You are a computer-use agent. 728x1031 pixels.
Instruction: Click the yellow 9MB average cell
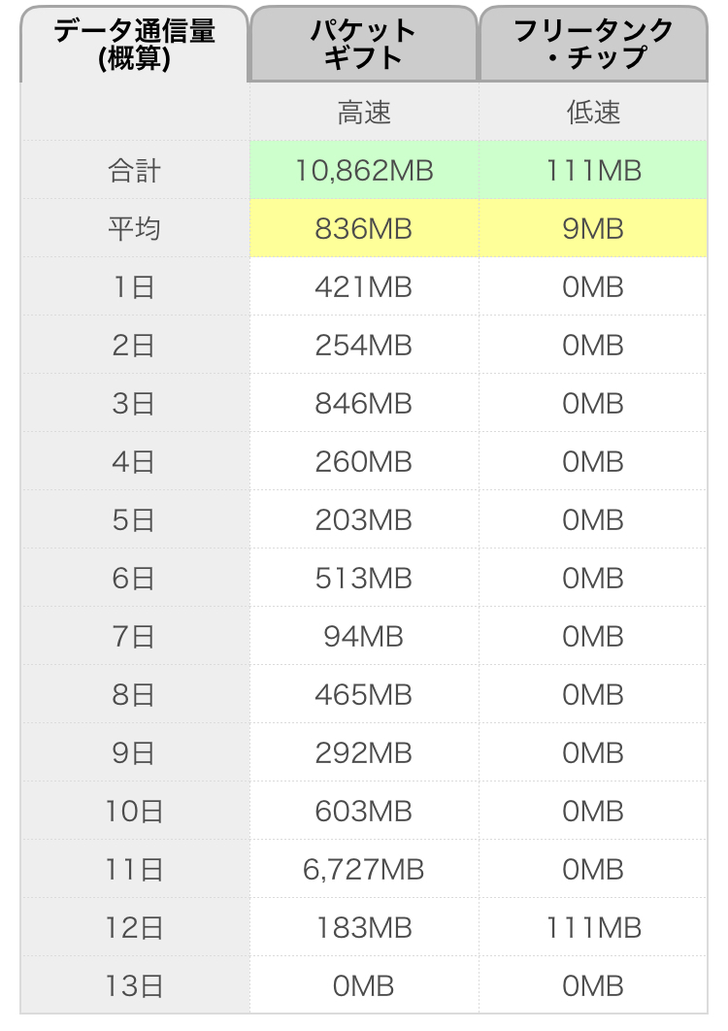click(593, 229)
